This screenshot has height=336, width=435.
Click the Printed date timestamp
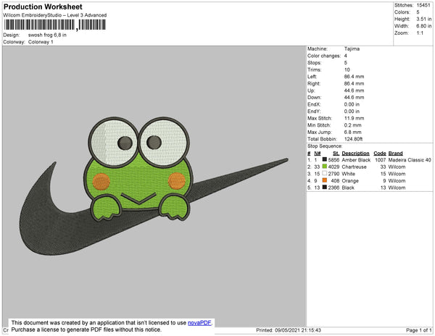coord(289,330)
